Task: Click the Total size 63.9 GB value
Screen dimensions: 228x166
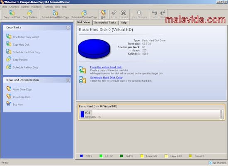Action: tap(146, 44)
